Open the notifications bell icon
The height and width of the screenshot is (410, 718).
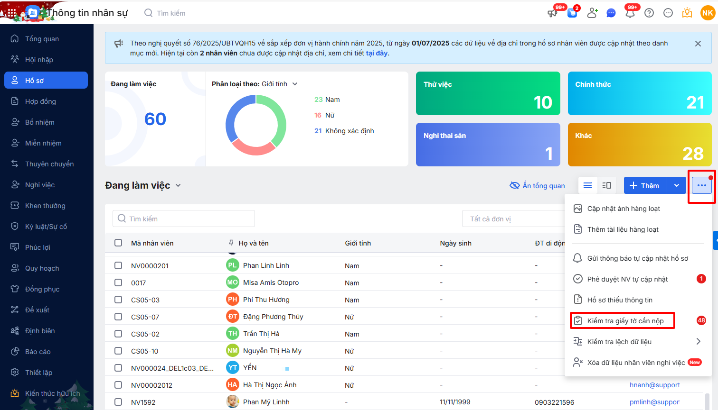pos(630,13)
